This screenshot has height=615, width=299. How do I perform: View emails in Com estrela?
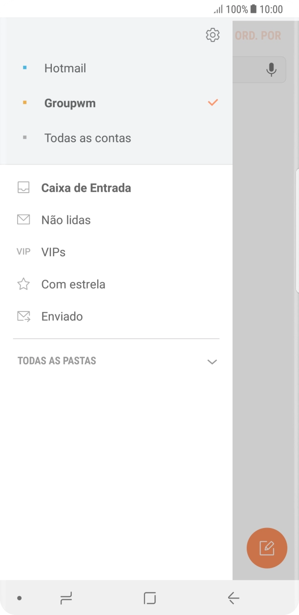[73, 284]
